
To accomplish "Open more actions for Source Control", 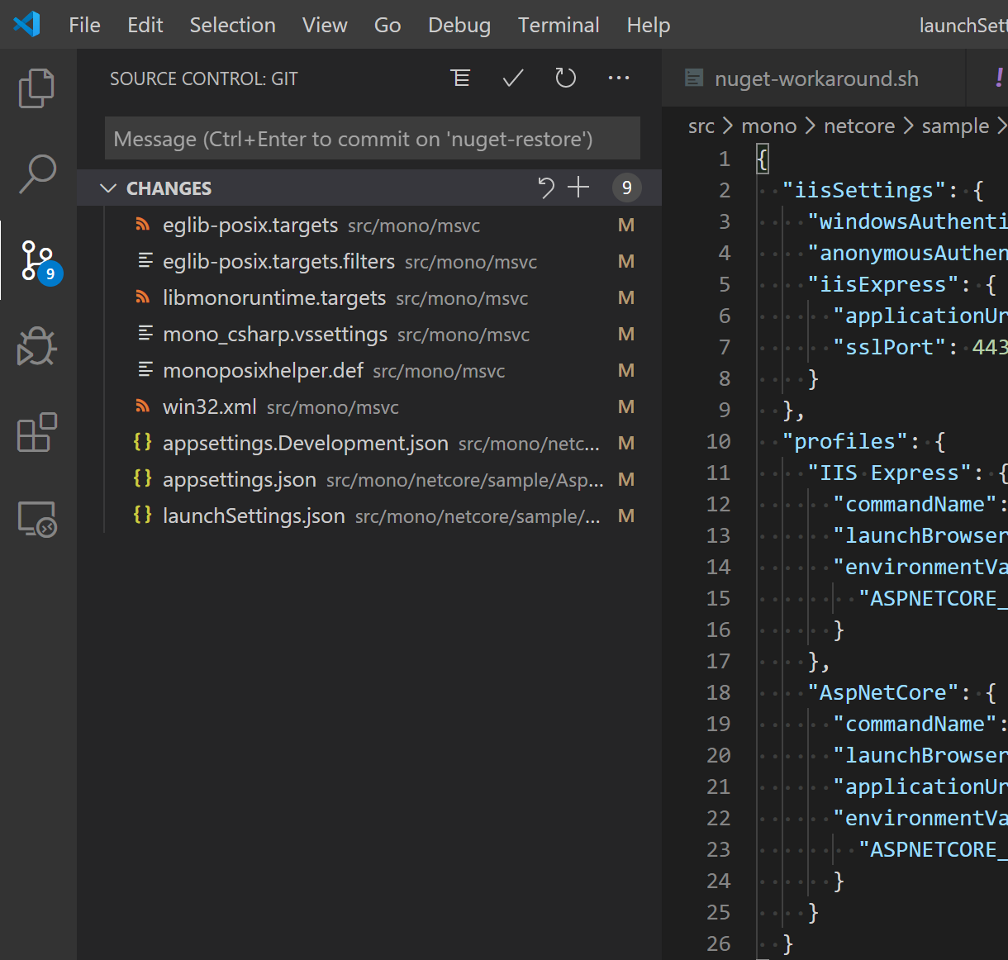I will click(x=618, y=78).
